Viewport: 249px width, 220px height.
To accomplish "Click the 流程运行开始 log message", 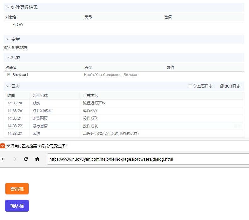I will (x=94, y=103).
